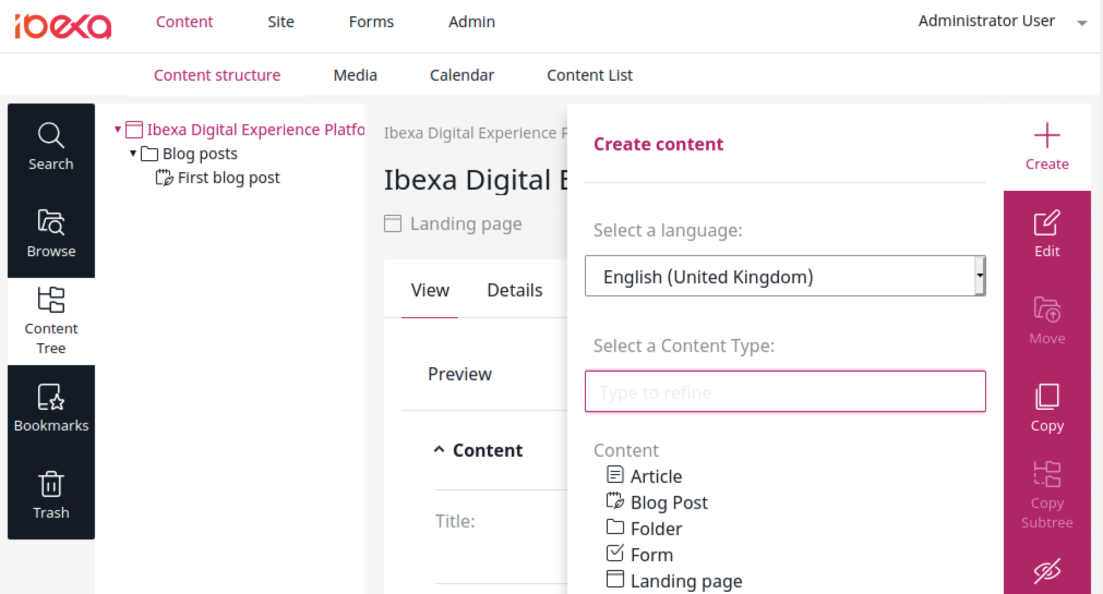This screenshot has height=594, width=1103.
Task: Open the Trash sidebar tool
Action: (51, 496)
